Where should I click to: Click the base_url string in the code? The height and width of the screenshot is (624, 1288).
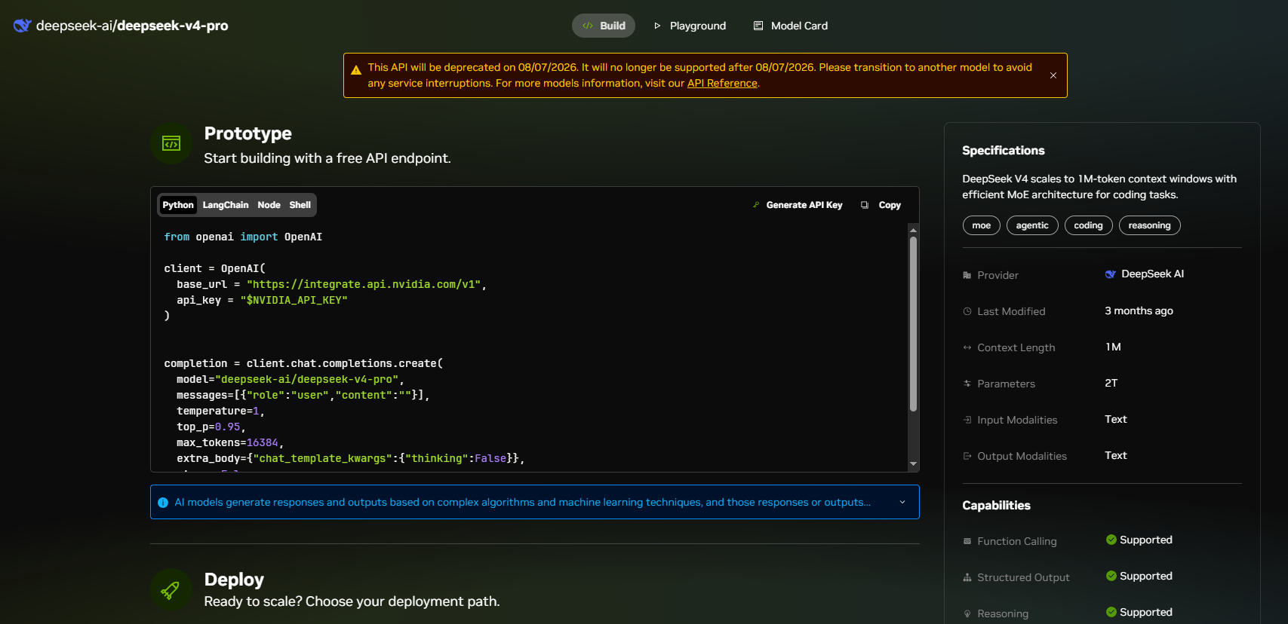tap(364, 284)
